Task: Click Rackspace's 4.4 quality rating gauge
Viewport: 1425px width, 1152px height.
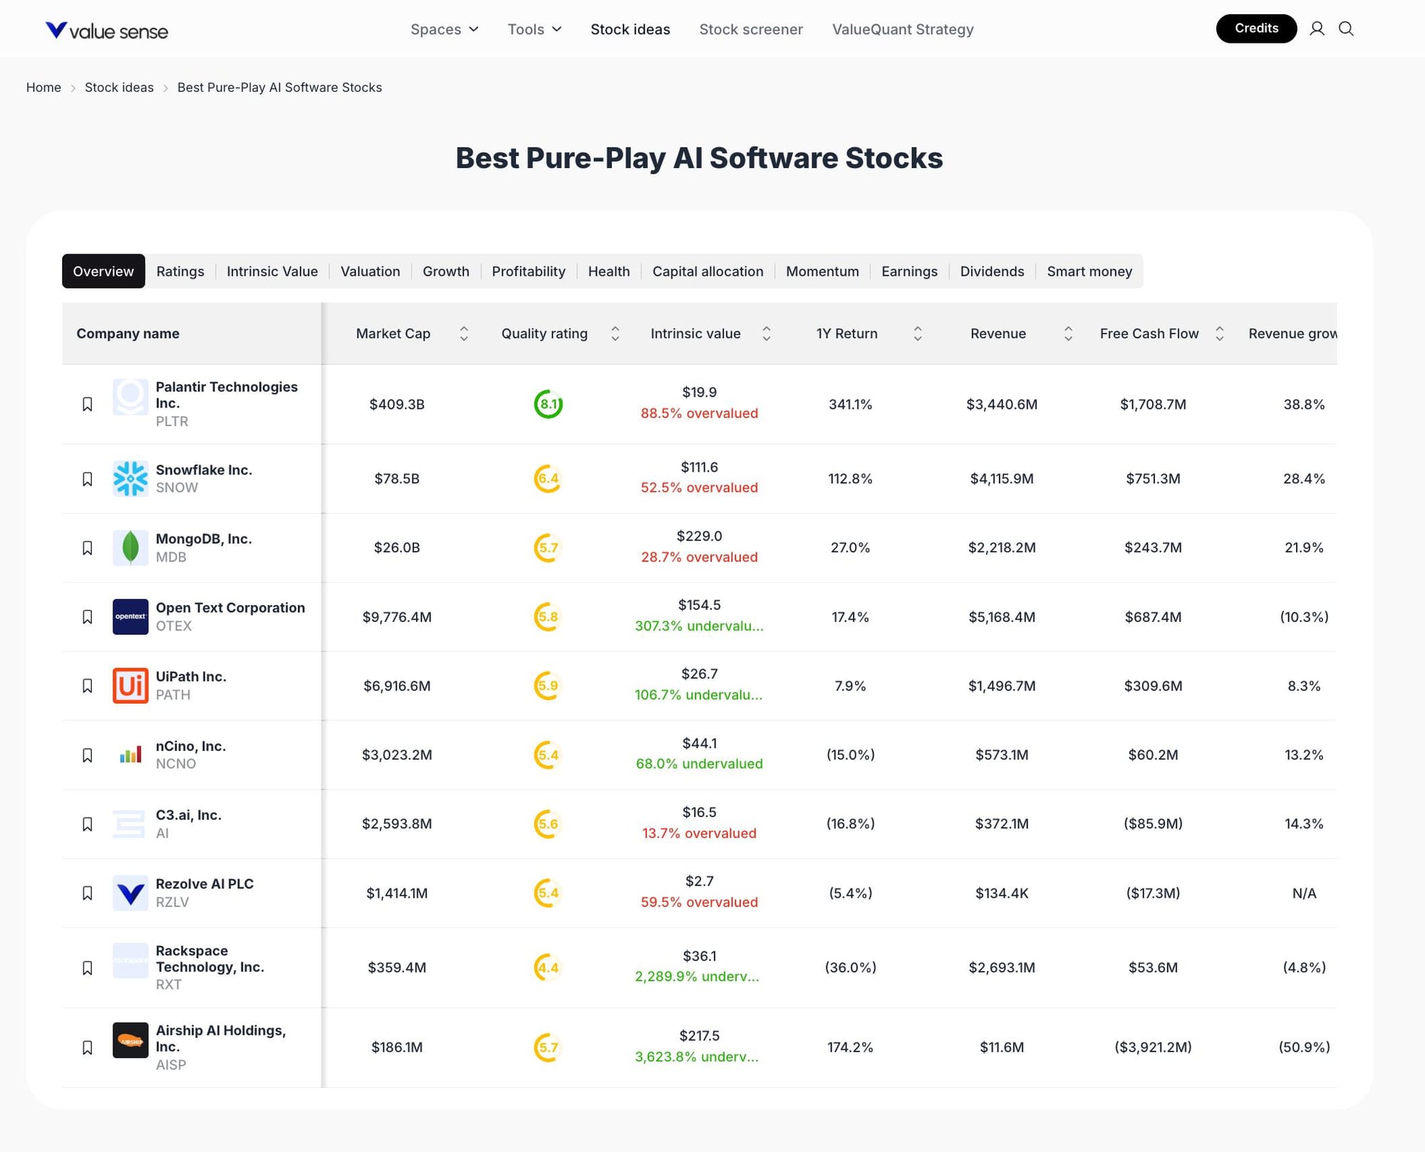Action: point(548,967)
